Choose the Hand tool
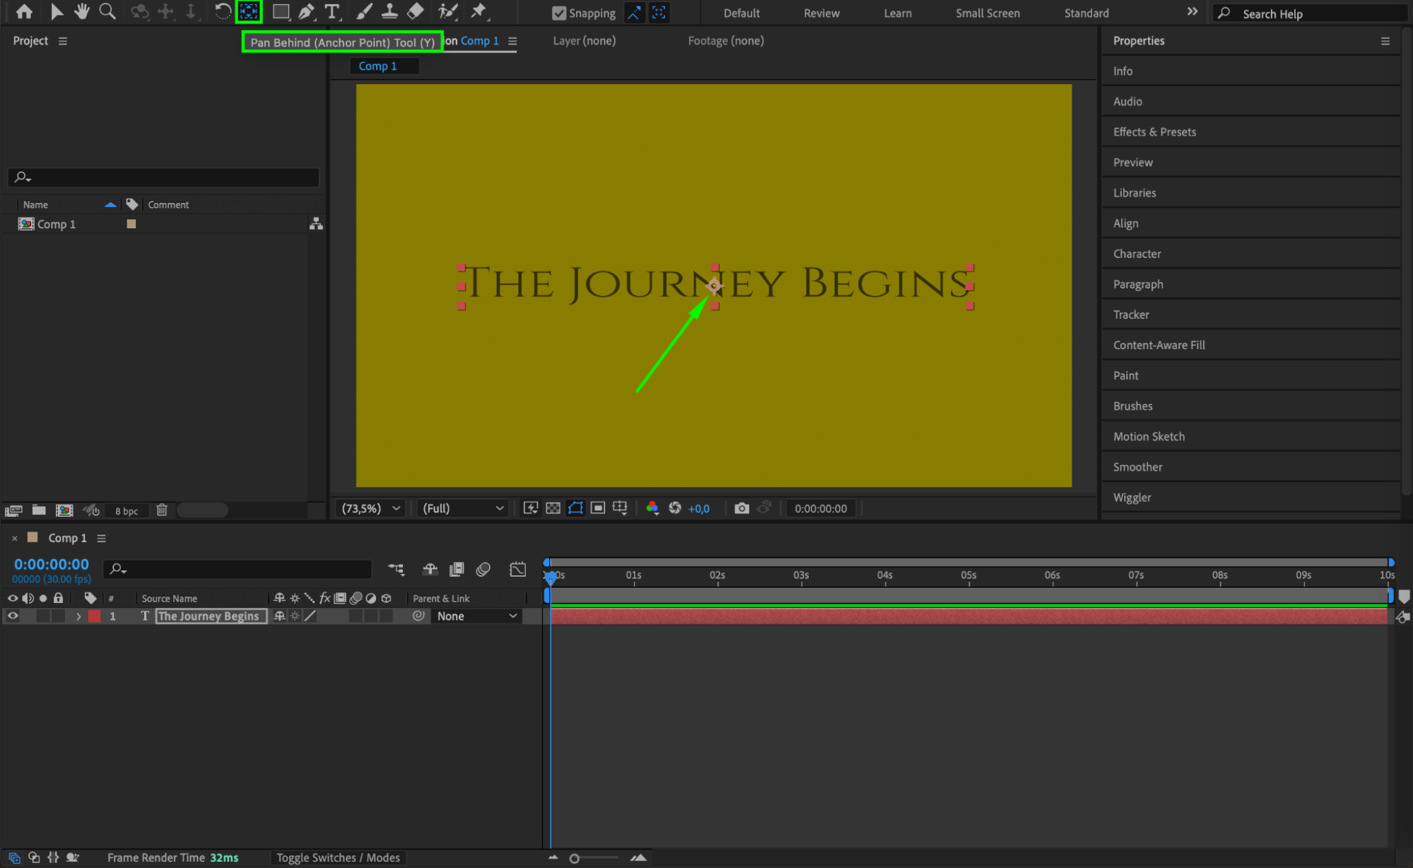The image size is (1413, 868). 82,12
